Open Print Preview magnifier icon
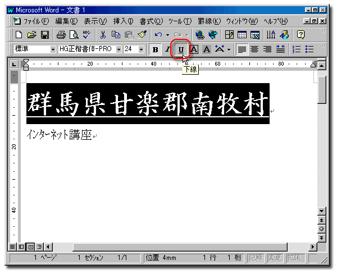 [x=74, y=35]
